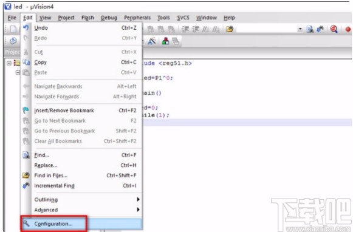Click the find text input field
Screen dimensions: 353x232
coord(267,29)
